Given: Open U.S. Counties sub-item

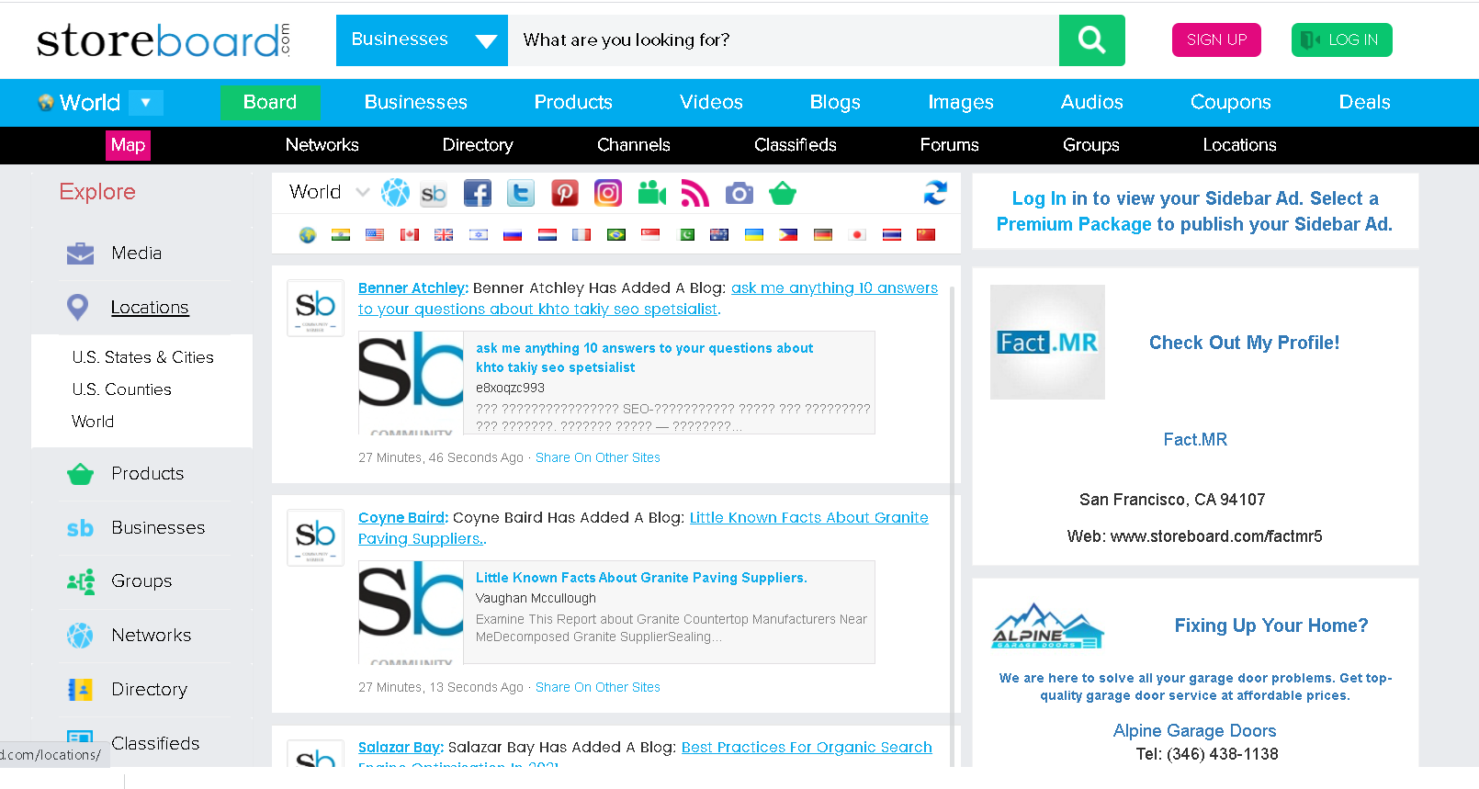Looking at the screenshot, I should [121, 389].
